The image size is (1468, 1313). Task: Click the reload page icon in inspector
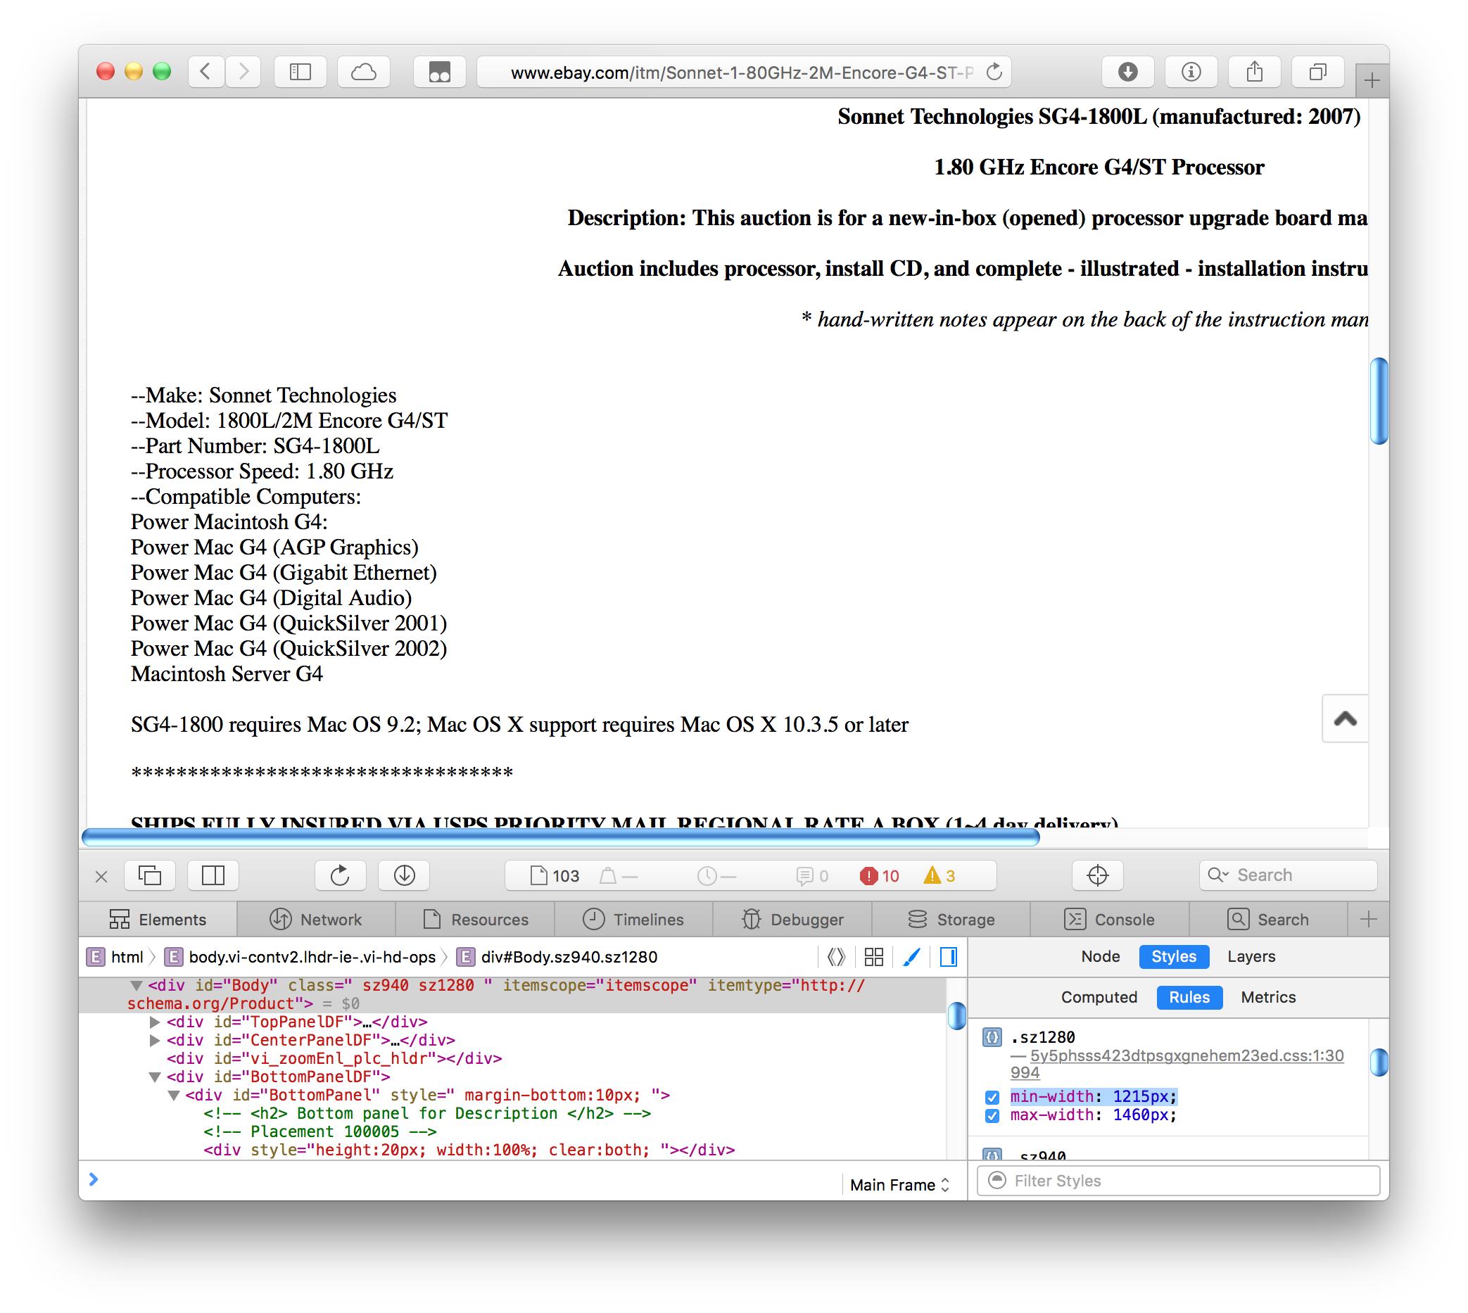pos(340,875)
